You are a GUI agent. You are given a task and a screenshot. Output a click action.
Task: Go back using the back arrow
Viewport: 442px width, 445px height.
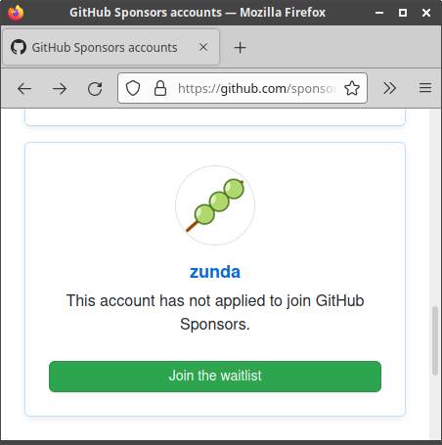click(24, 88)
